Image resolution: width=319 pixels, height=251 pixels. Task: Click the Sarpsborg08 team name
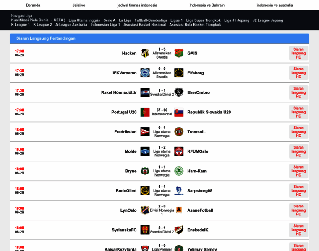coord(199,191)
